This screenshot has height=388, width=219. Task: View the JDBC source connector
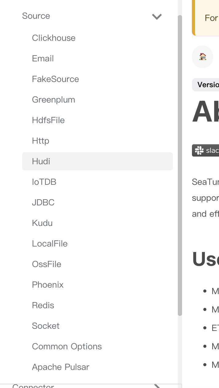pos(43,202)
